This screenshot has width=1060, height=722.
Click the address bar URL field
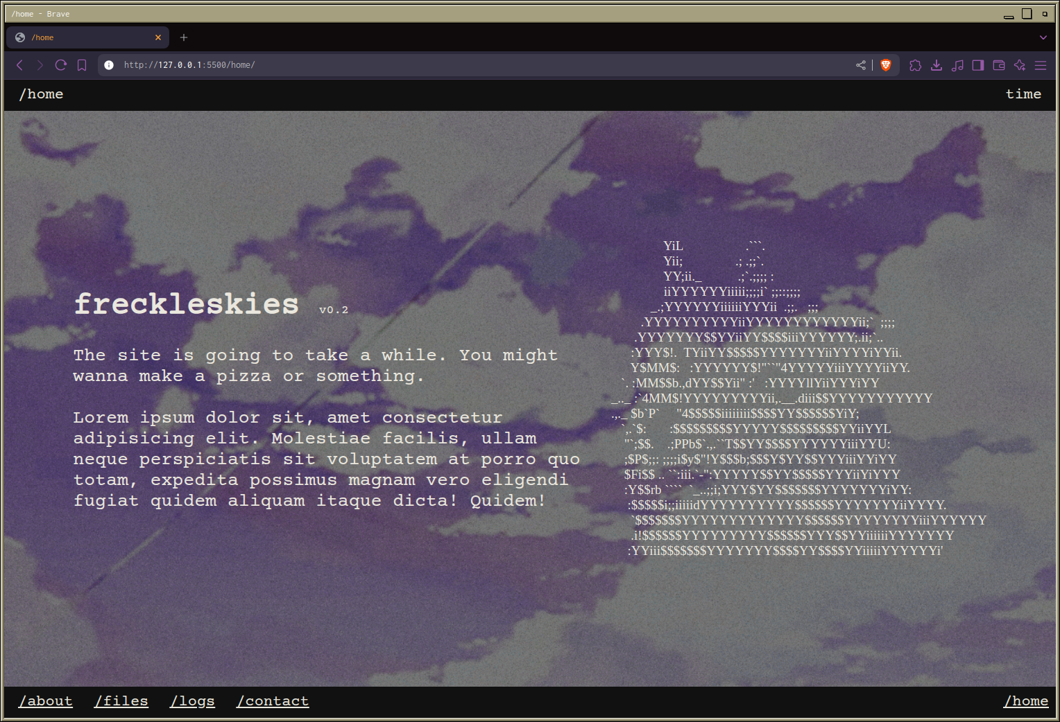pyautogui.click(x=416, y=65)
